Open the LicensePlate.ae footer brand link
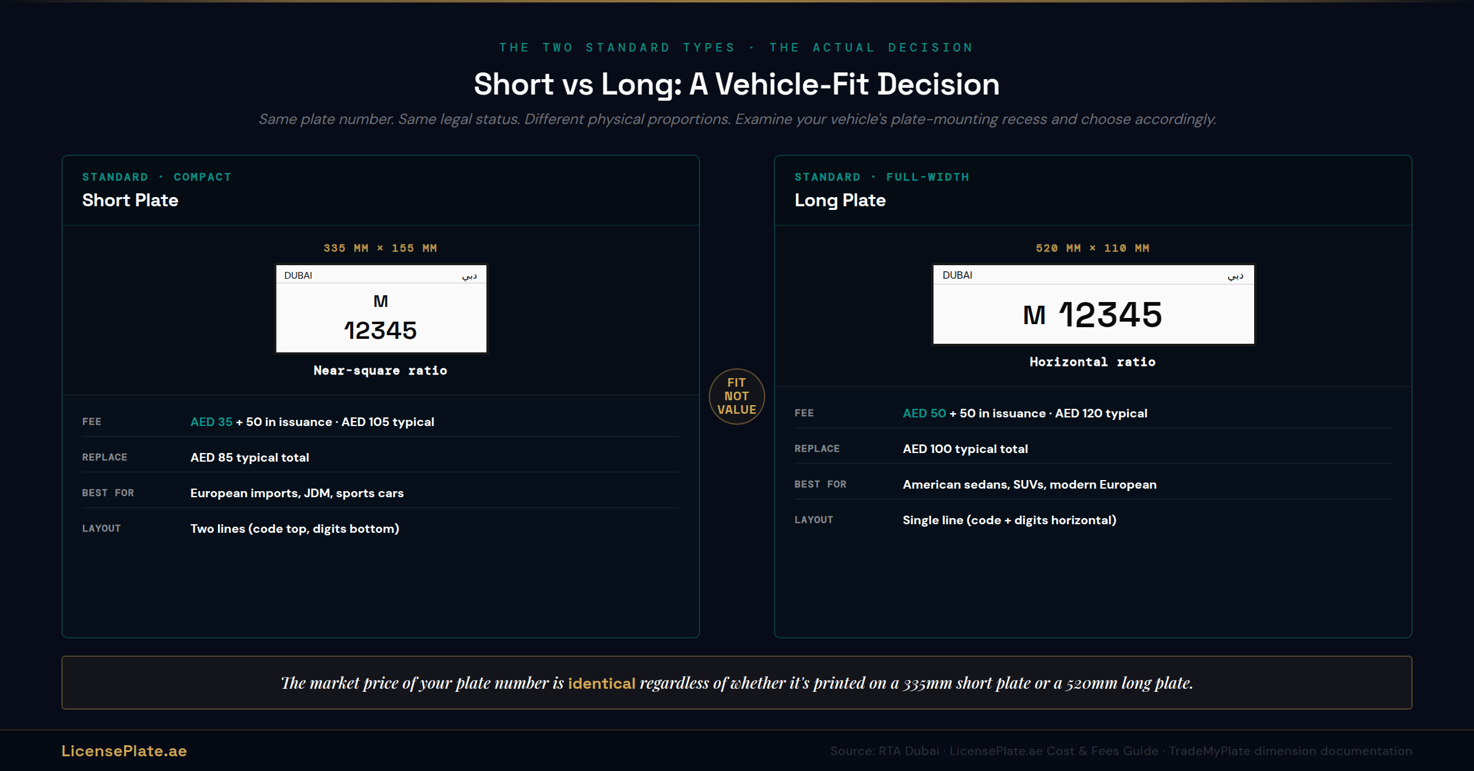The height and width of the screenshot is (771, 1474). 124,751
